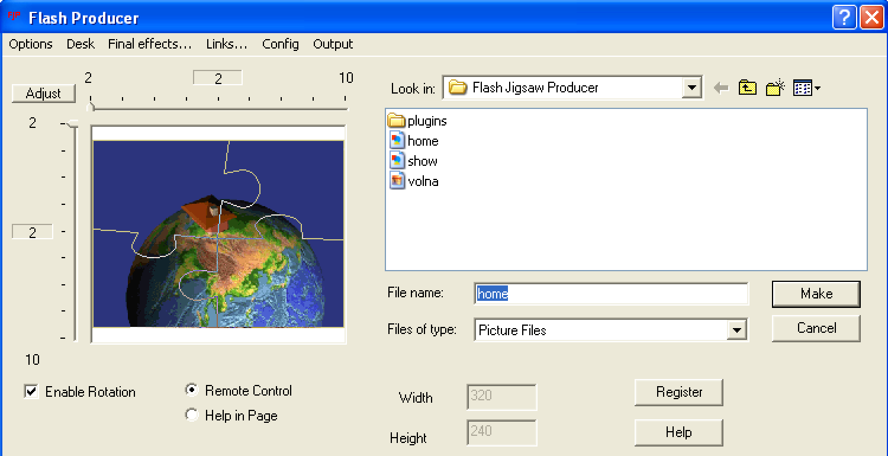Click the Help button

pos(678,432)
